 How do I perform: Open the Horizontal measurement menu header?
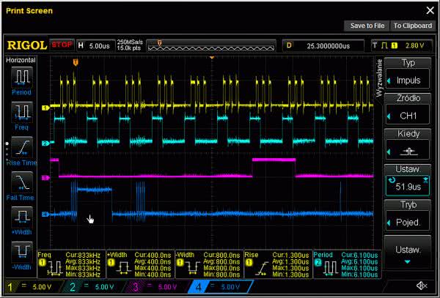21,59
